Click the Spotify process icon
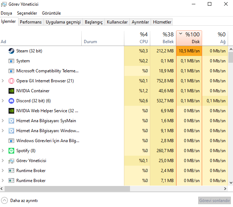Viewport: 233px width, 207px height. click(x=11, y=151)
